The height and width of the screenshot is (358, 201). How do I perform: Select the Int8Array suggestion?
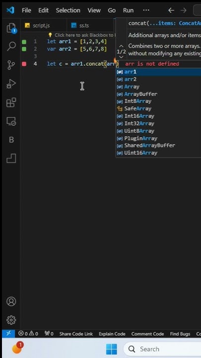tap(158, 101)
